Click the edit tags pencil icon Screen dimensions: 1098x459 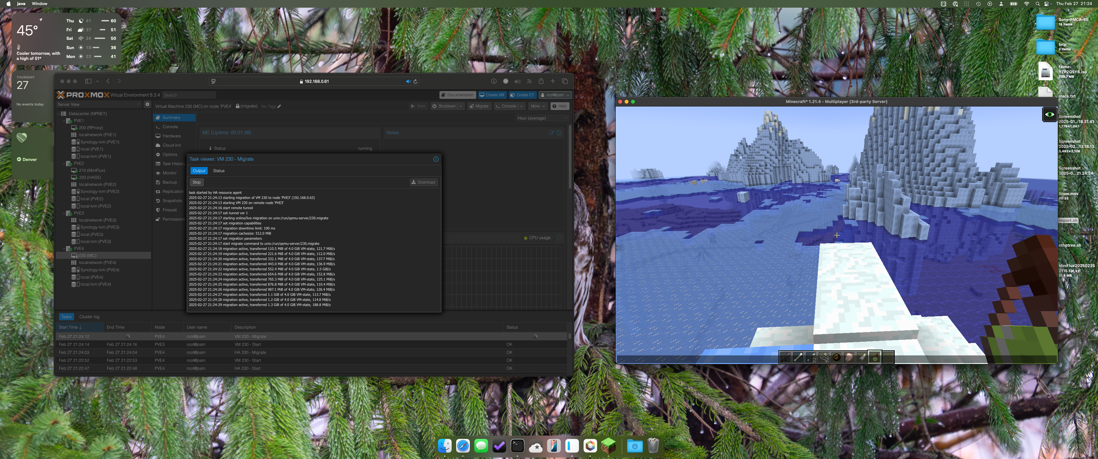(279, 106)
